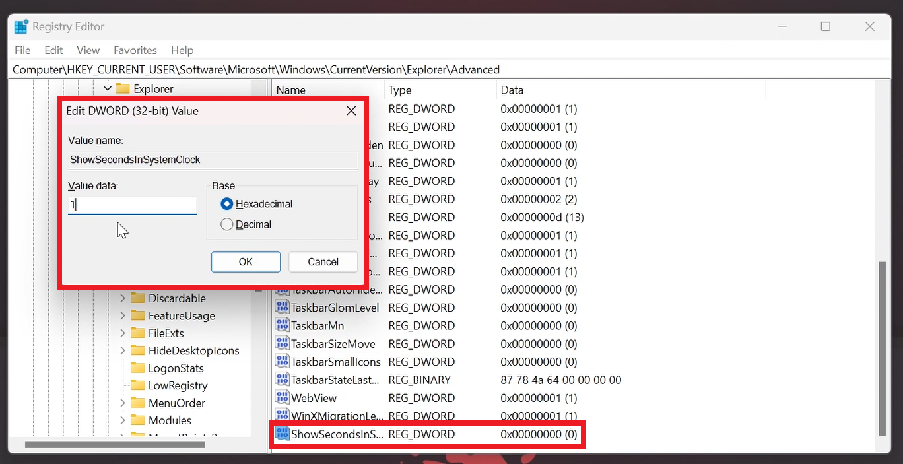Click the Discardable folder icon
903x464 pixels.
click(x=137, y=298)
